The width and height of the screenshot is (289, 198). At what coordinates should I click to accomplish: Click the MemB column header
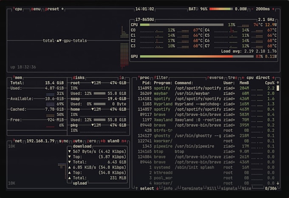244,83
